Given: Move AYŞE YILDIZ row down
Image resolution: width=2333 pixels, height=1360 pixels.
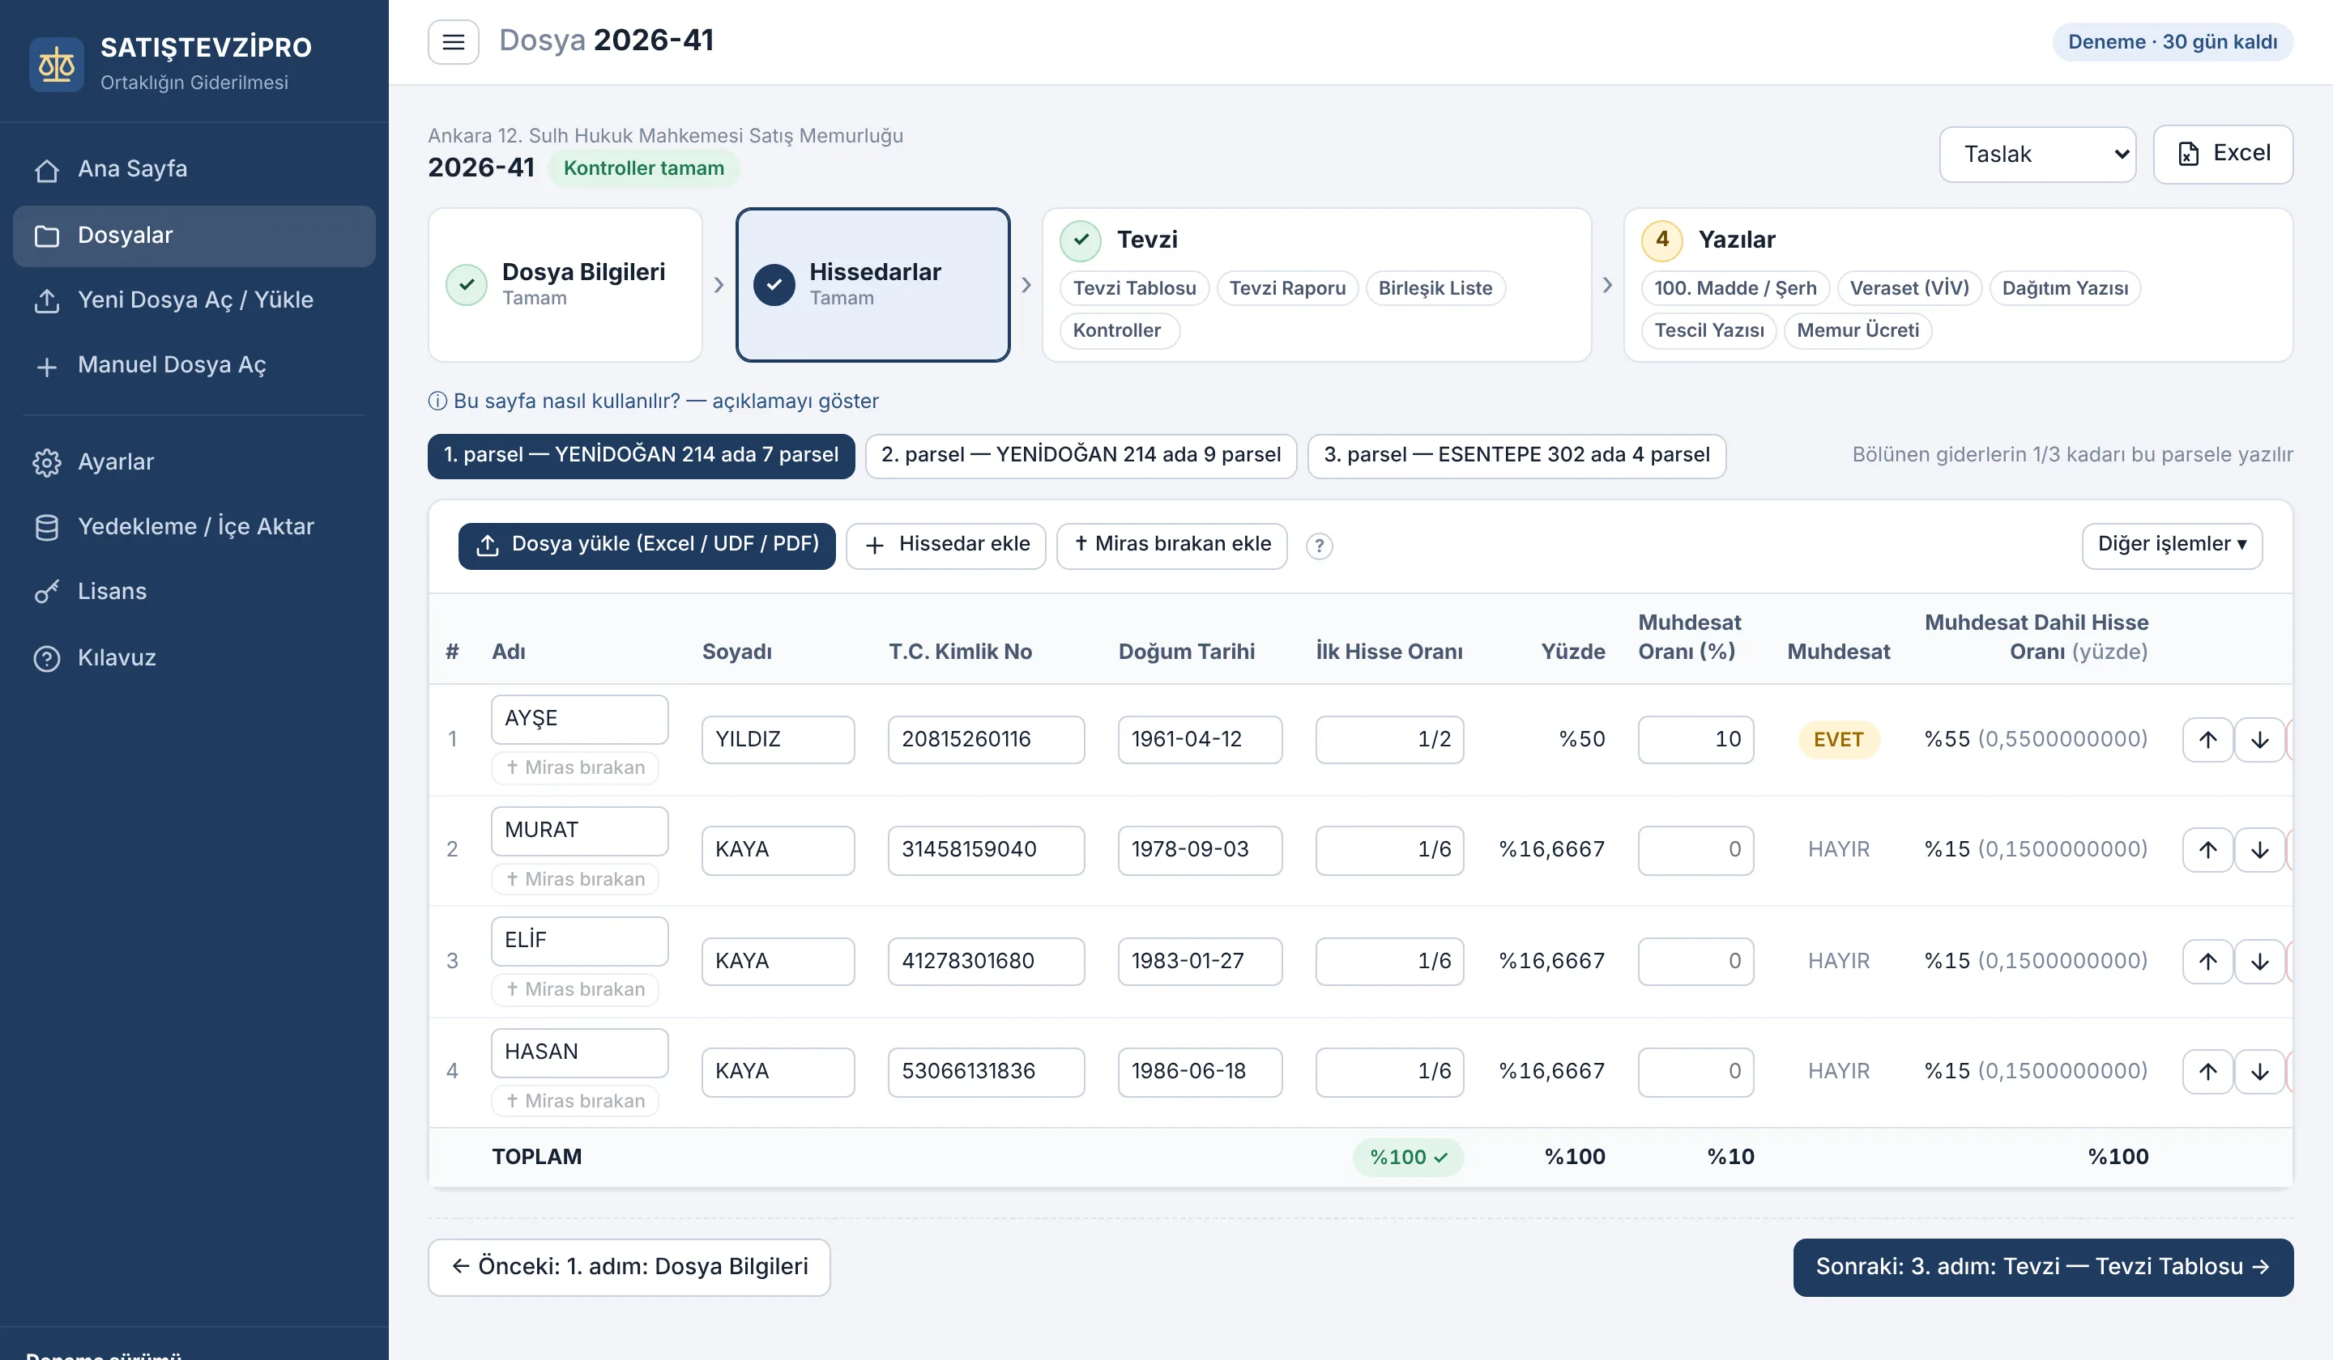Looking at the screenshot, I should pyautogui.click(x=2260, y=740).
